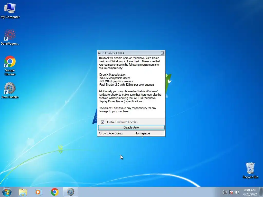This screenshot has height=197, width=263.
Task: Select the Aero Enabler desktop shortcut
Action: 10,90
